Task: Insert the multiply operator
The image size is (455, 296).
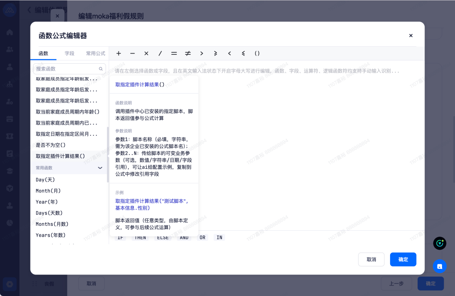Action: click(146, 54)
